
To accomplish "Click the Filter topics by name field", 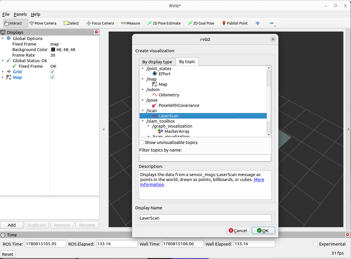I will tap(205, 158).
